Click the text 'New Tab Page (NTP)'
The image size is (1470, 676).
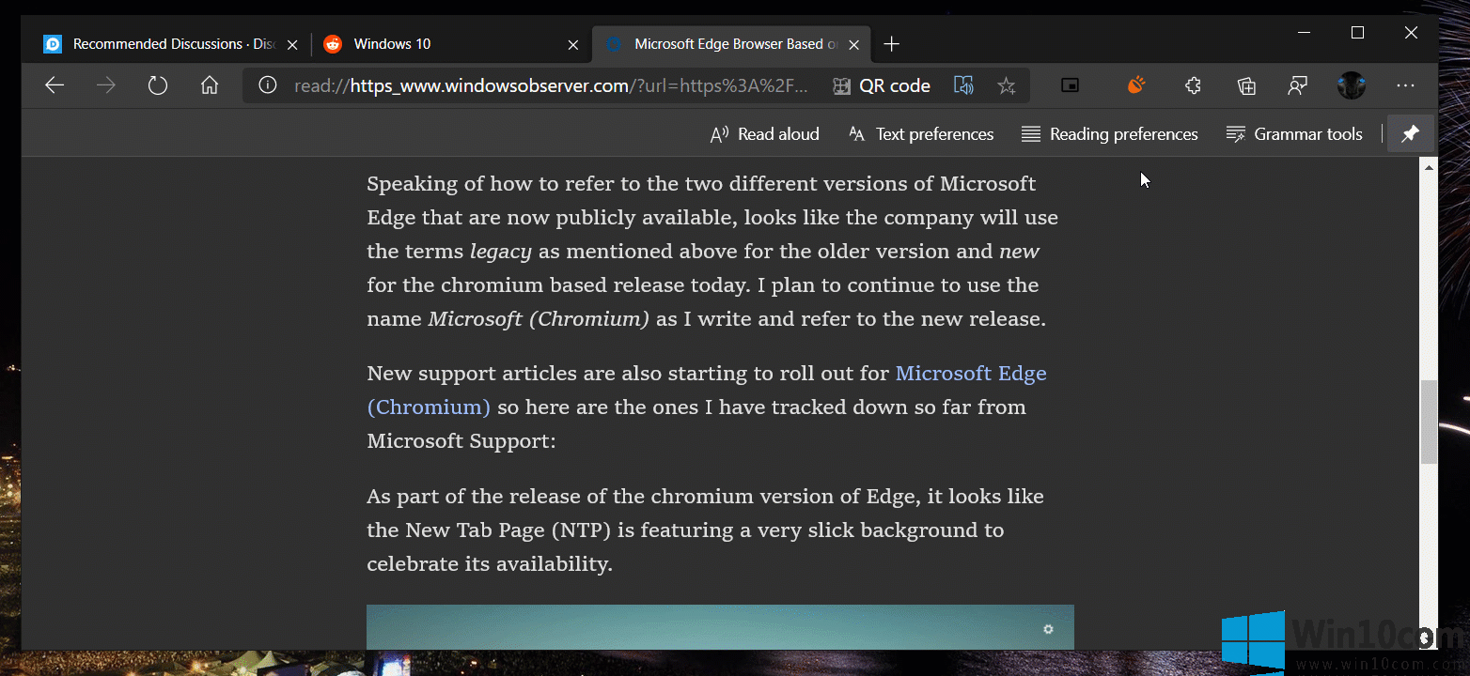click(x=508, y=530)
